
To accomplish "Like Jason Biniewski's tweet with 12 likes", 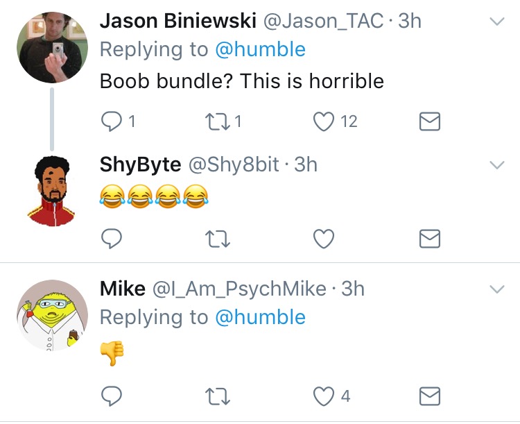I will pos(324,121).
